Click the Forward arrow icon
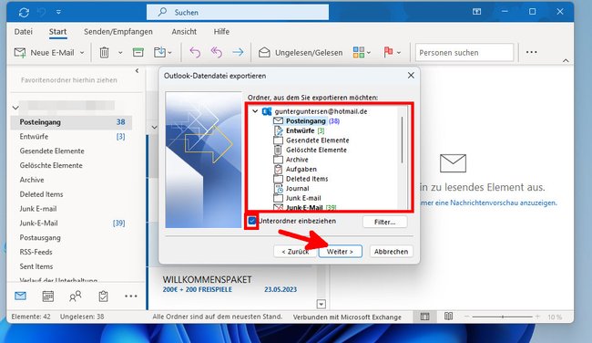Viewport: 592px width, 343px height. (x=238, y=53)
